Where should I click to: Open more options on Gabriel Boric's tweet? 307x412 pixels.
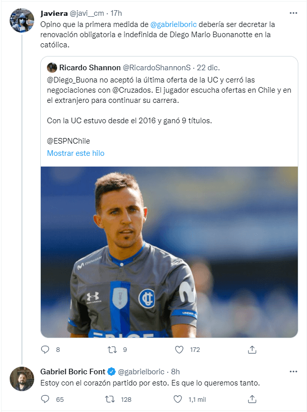click(293, 371)
